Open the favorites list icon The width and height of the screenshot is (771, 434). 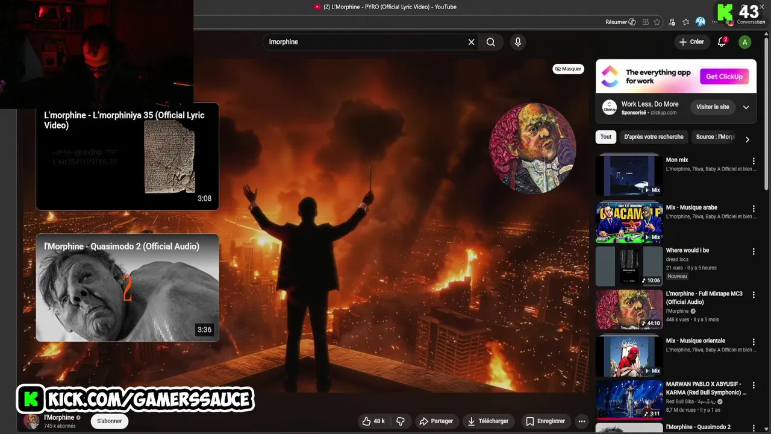[x=686, y=22]
